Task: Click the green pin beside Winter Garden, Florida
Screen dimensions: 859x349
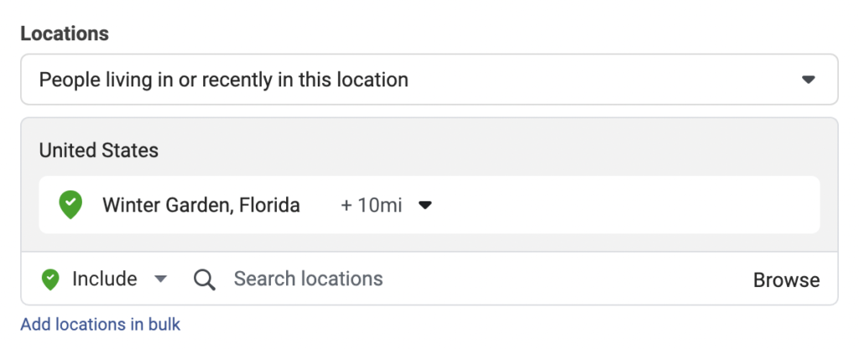Action: click(70, 205)
